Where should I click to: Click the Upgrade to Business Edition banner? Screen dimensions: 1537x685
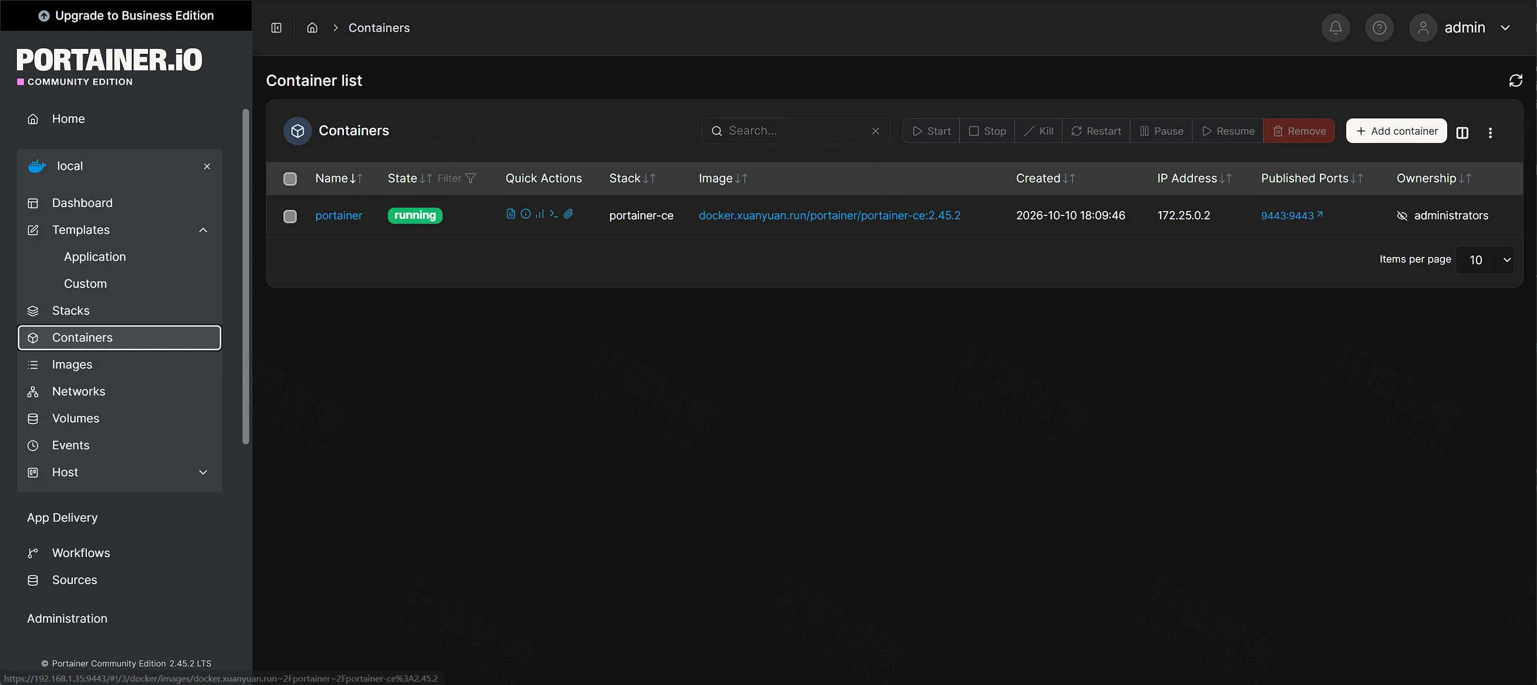(126, 16)
